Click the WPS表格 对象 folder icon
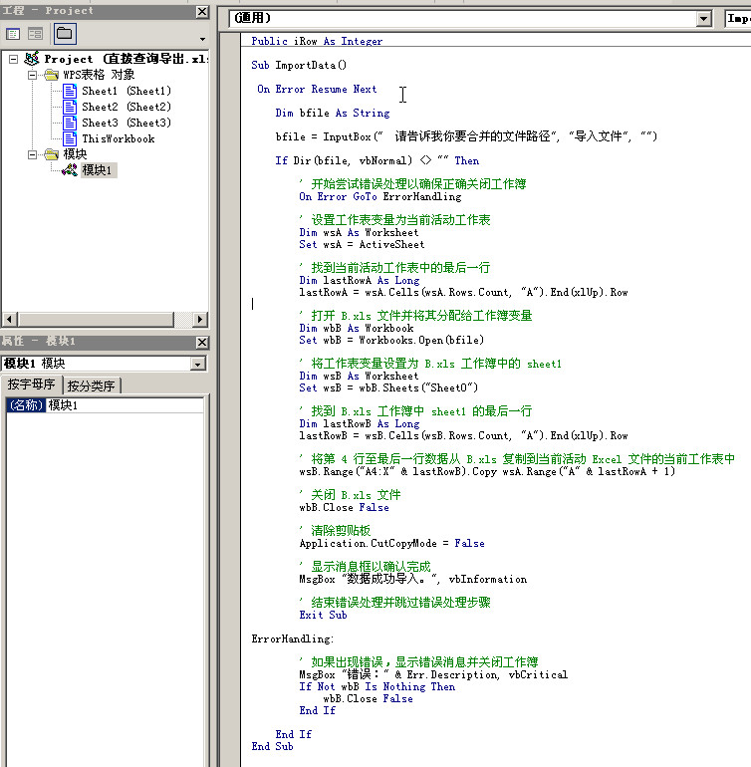The height and width of the screenshot is (767, 751). click(52, 75)
